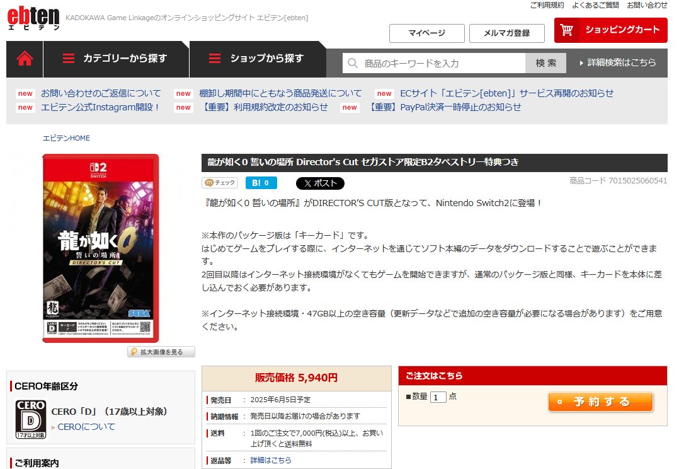Click the 検索 search button
679x469 pixels.
545,63
